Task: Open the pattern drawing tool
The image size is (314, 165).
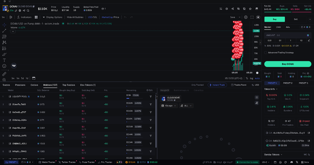Action: click(4, 42)
